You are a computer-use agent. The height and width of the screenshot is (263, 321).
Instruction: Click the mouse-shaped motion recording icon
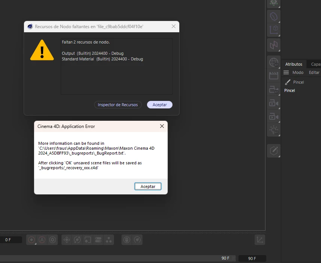pyautogui.click(x=127, y=240)
